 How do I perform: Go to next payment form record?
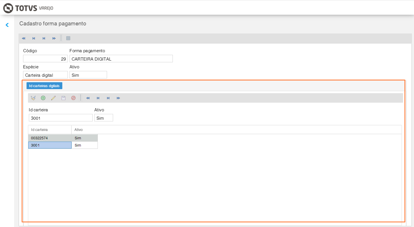[44, 38]
